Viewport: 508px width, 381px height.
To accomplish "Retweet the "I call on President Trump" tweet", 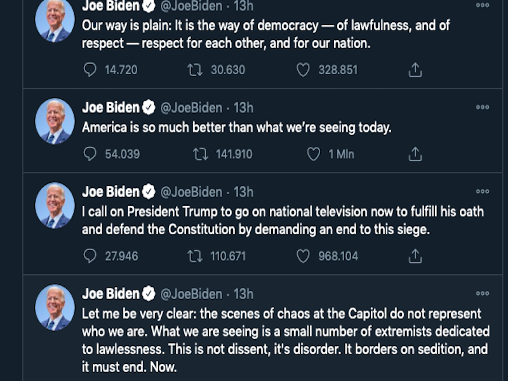I will [x=195, y=256].
